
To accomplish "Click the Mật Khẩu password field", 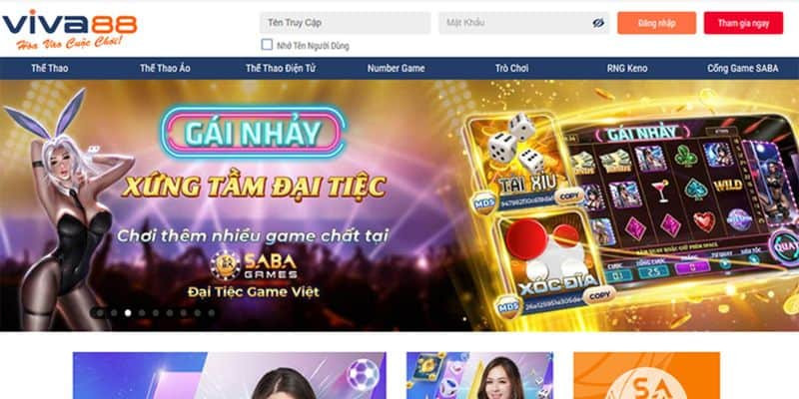I will pos(523,23).
